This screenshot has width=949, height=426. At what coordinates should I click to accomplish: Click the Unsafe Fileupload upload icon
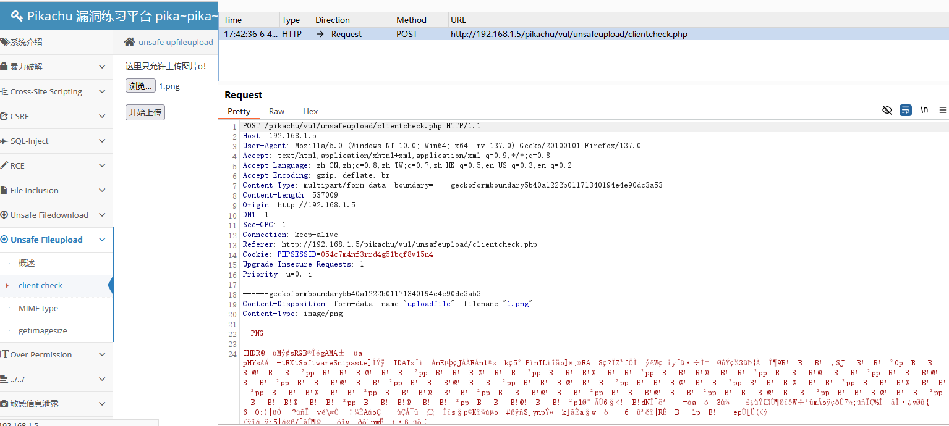point(4,240)
